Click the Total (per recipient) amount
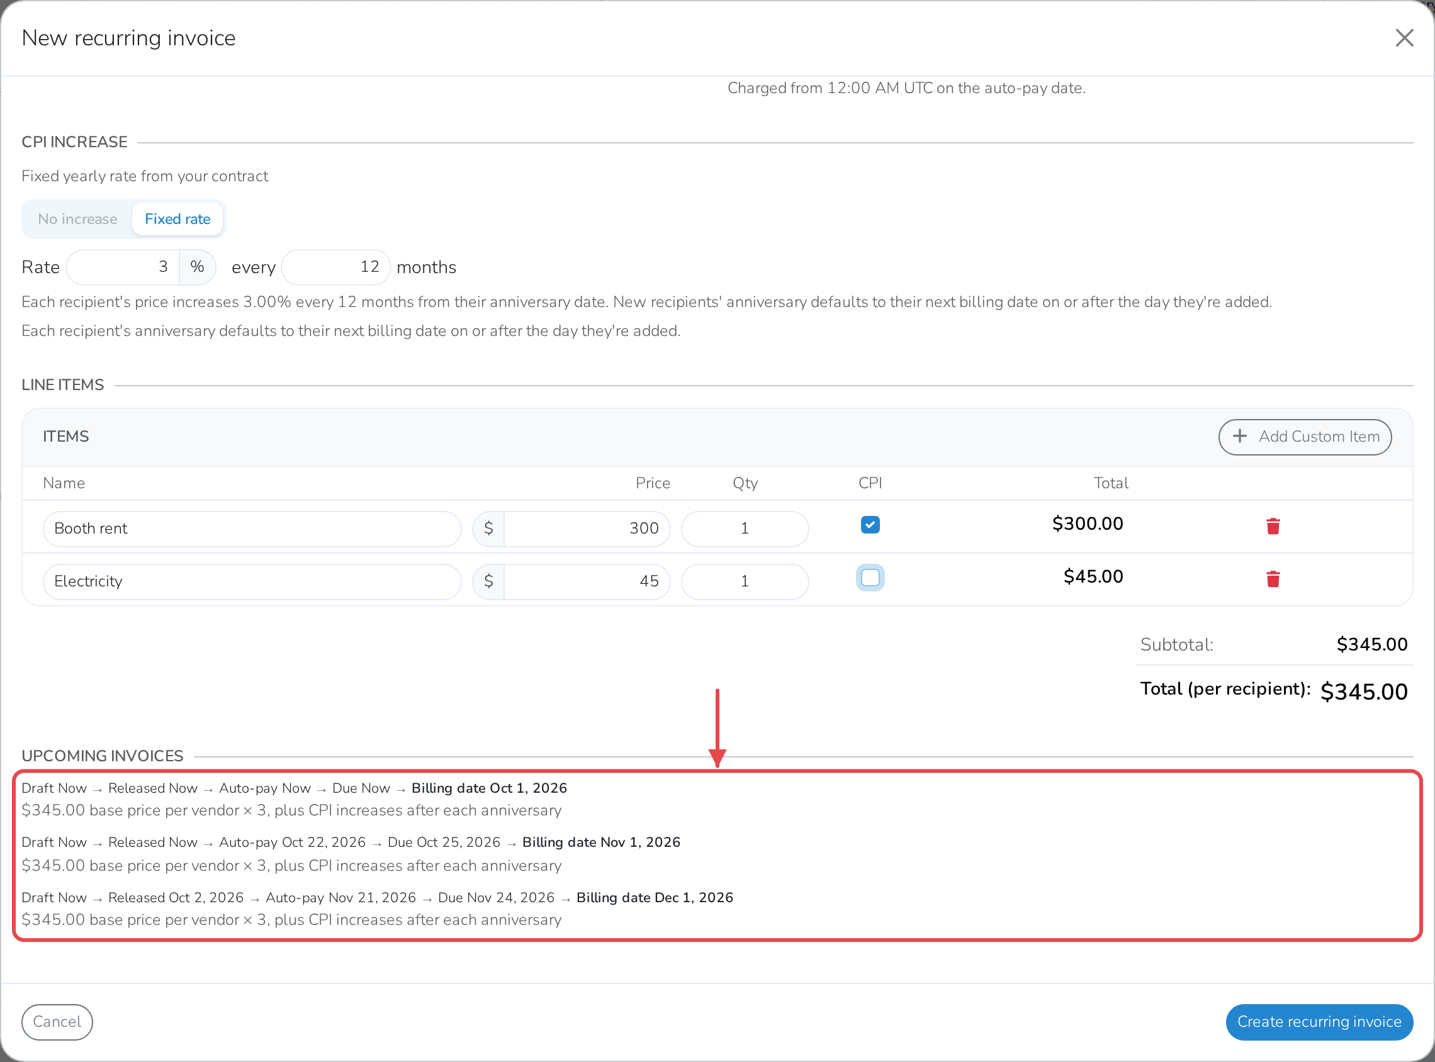1435x1062 pixels. click(x=1364, y=691)
